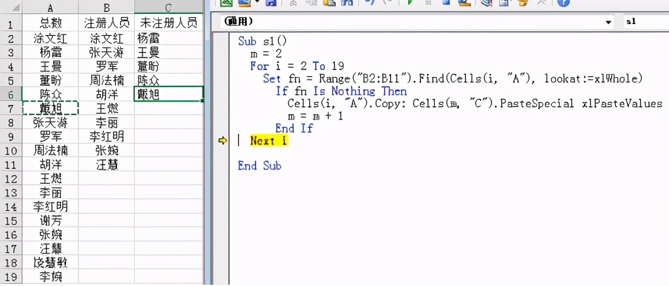Select cell C5 containing 陈众
Viewport: 669px width, 286px height.
coord(168,81)
